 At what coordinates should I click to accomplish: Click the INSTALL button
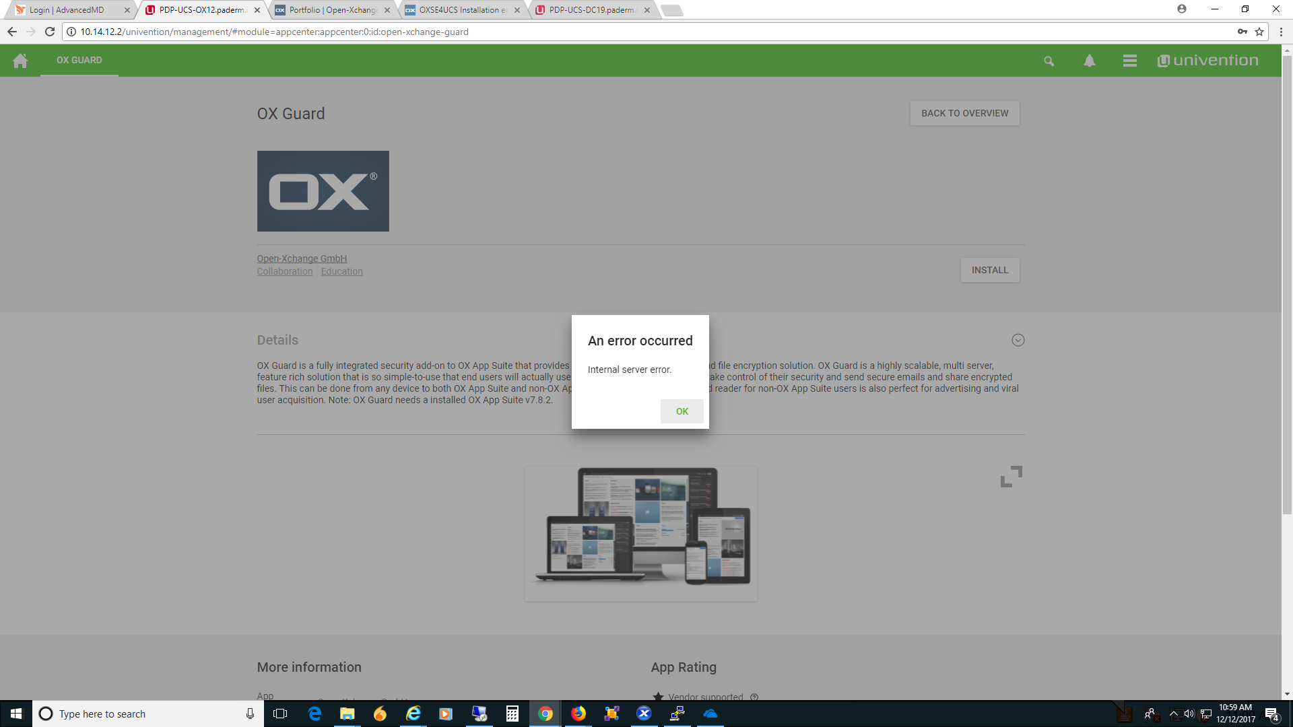pyautogui.click(x=989, y=270)
